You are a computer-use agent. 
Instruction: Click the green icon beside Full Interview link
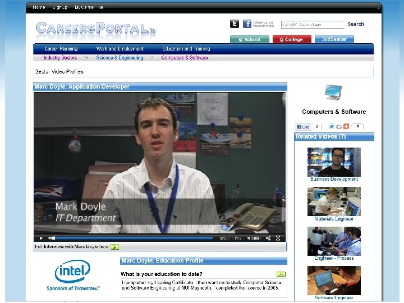pyautogui.click(x=114, y=247)
